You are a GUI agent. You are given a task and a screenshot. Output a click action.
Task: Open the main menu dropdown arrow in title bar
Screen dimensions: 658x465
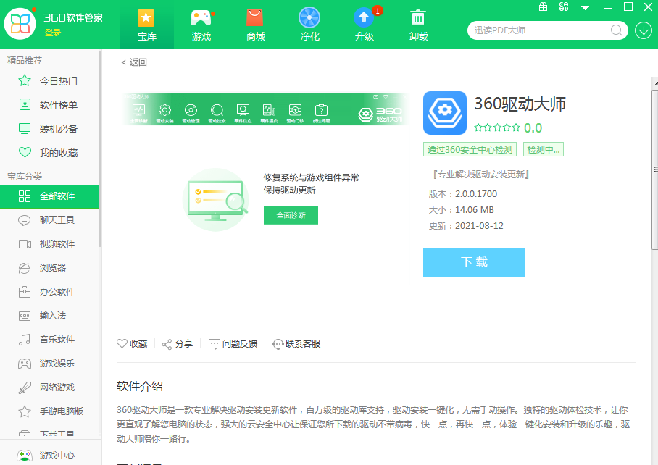586,7
